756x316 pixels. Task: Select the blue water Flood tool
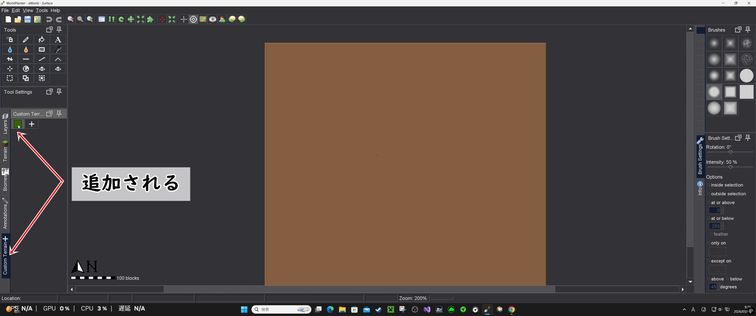click(x=10, y=50)
